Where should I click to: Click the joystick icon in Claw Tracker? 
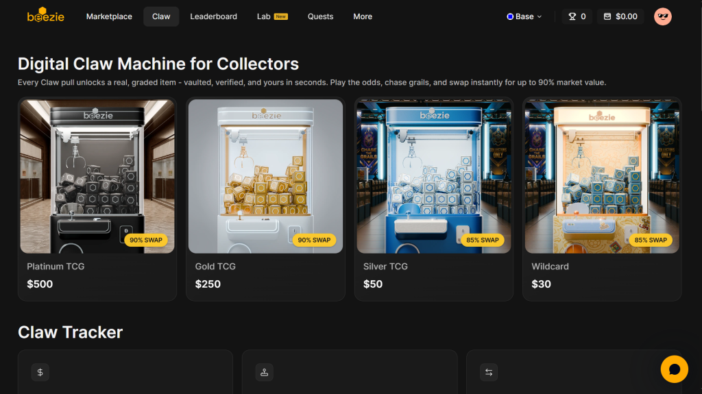click(264, 372)
